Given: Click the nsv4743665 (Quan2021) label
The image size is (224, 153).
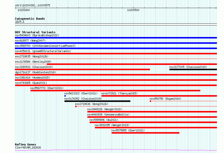Looking at the screenshot, I should (x=31, y=83).
